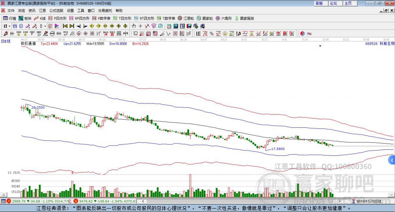Open the 文件 menu
This screenshot has height=212, width=395.
[11, 10]
